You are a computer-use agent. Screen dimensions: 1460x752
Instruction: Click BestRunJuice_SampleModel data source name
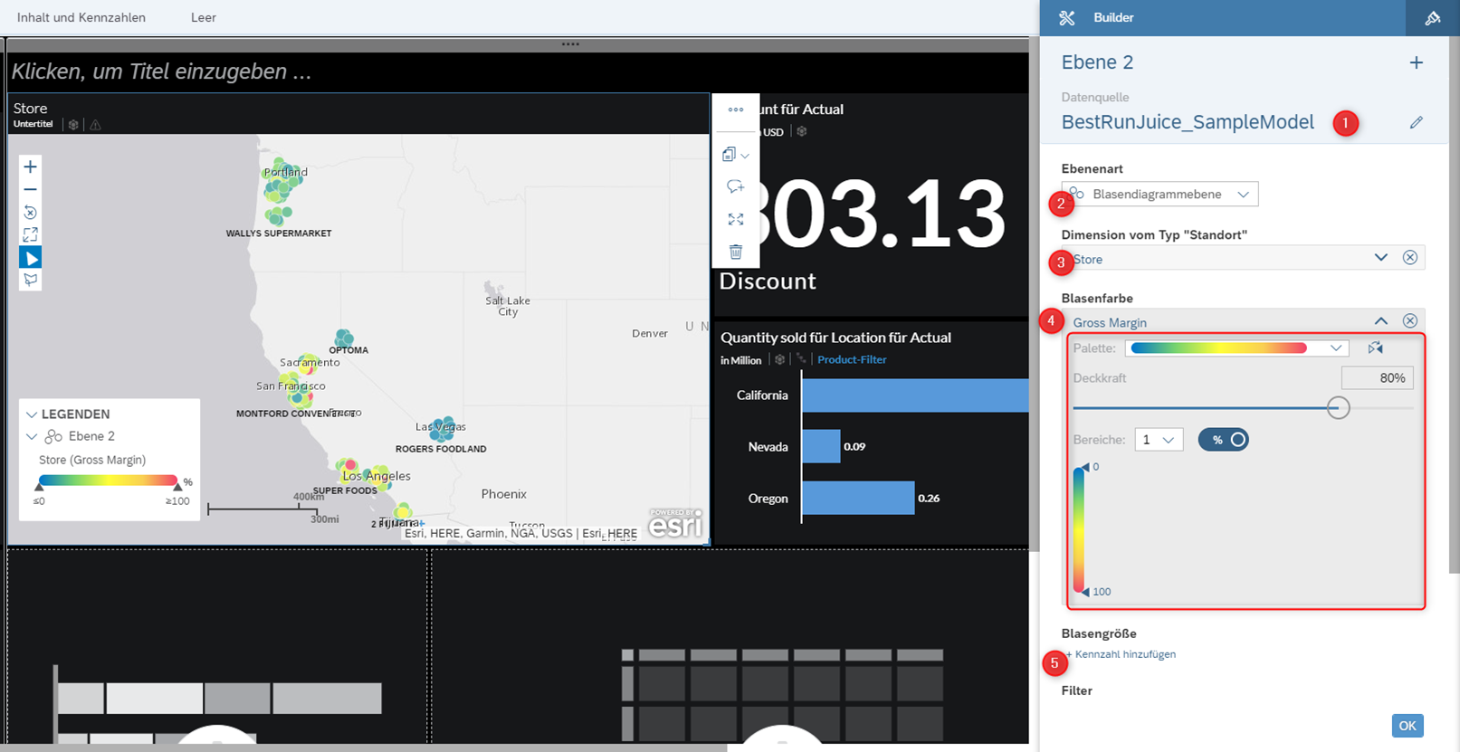coord(1188,122)
